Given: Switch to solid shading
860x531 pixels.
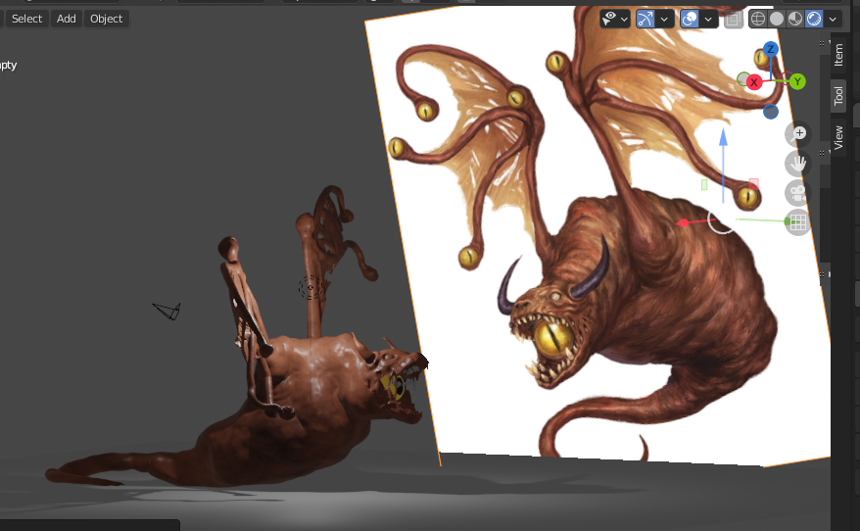Looking at the screenshot, I should pyautogui.click(x=777, y=19).
